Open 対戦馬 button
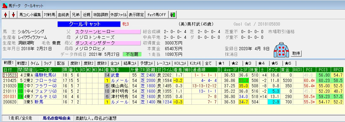Screen dimensions: 345x122 click(x=49, y=15)
